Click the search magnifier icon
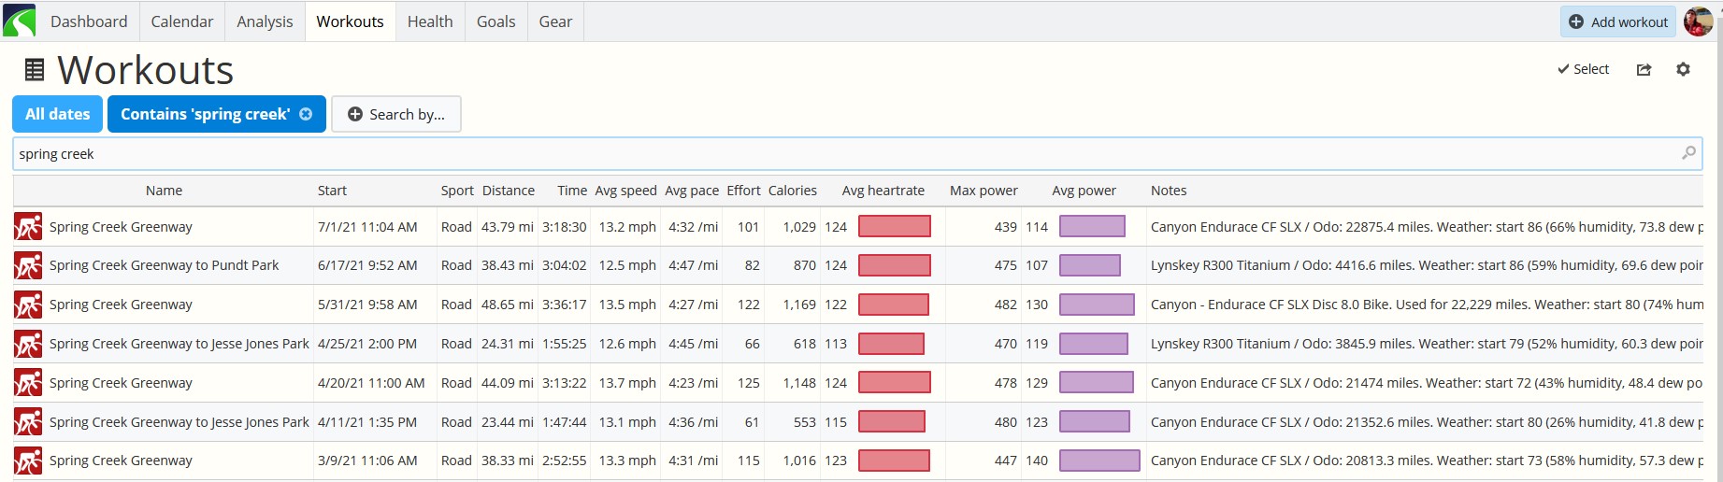Image resolution: width=1723 pixels, height=482 pixels. click(x=1688, y=153)
